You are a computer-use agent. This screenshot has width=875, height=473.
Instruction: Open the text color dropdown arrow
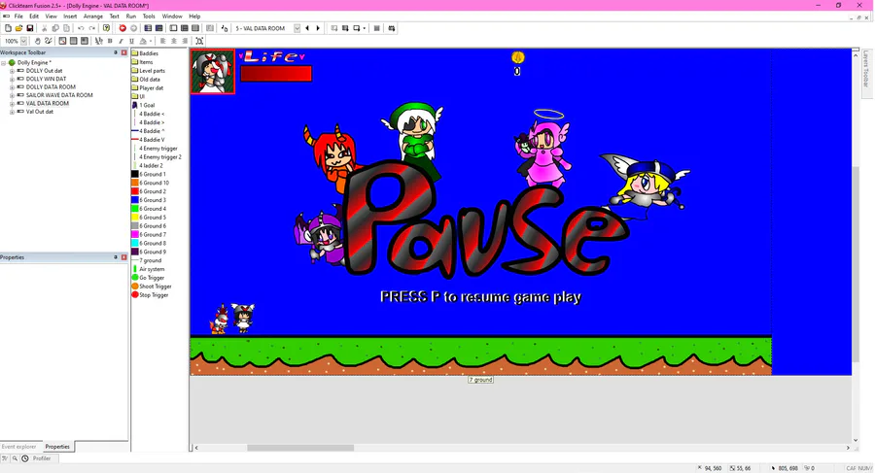coord(151,41)
